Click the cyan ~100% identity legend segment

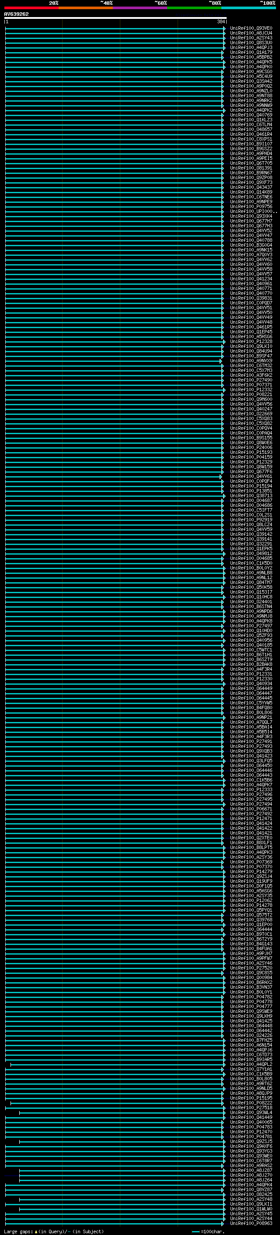click(248, 8)
